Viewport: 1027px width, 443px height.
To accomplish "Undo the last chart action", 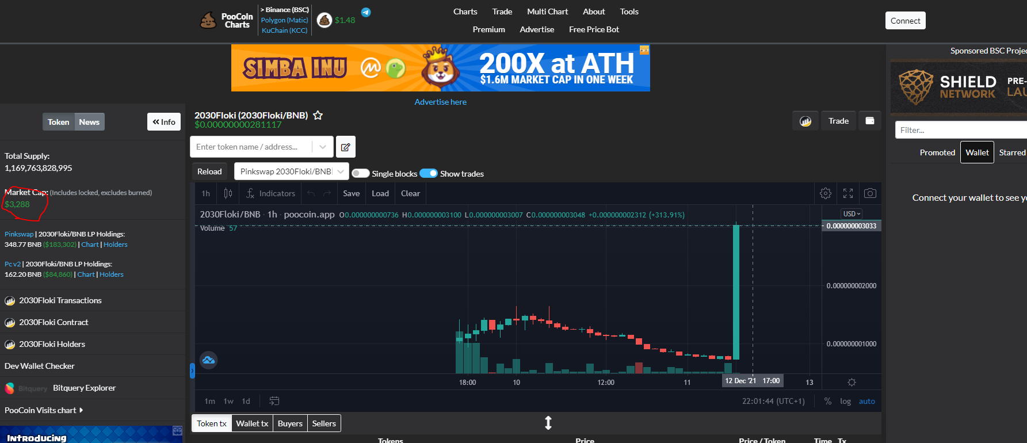I will (x=311, y=193).
